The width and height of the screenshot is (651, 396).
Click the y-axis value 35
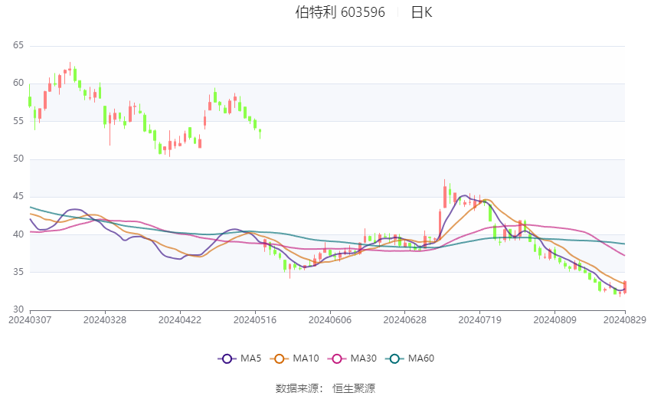18,273
